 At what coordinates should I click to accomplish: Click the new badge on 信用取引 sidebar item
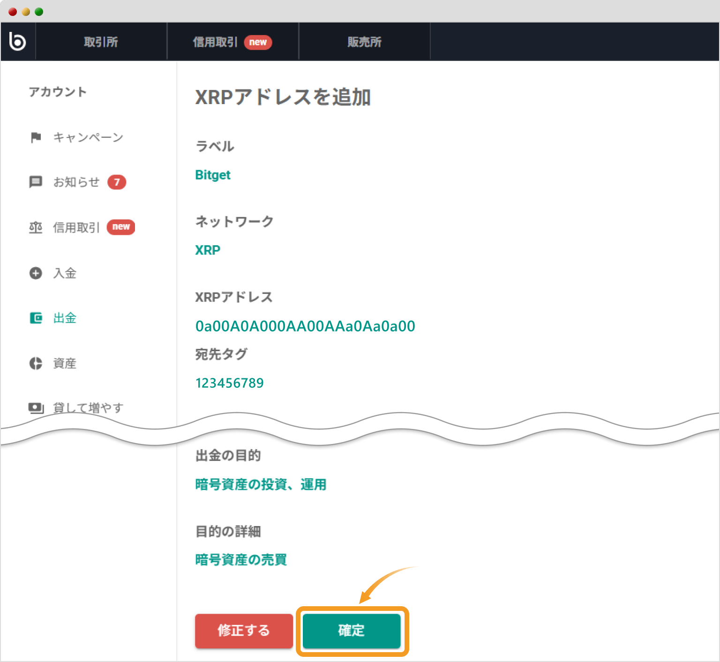point(120,227)
